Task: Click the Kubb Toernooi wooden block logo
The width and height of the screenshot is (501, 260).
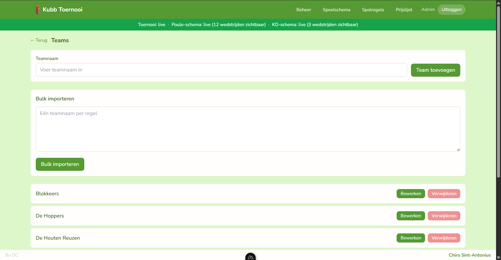Action: pos(38,10)
